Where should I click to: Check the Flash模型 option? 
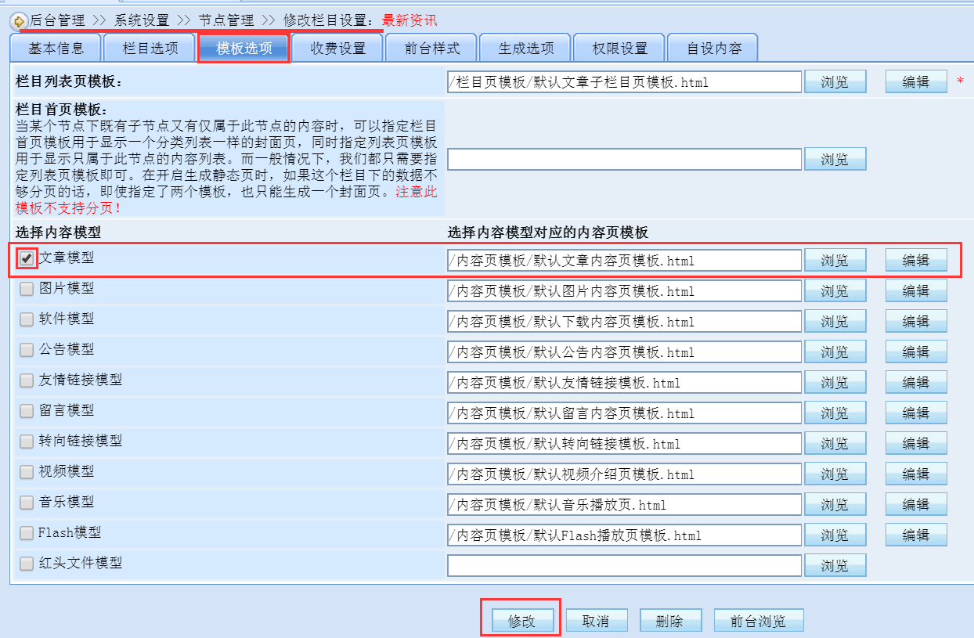tap(27, 533)
